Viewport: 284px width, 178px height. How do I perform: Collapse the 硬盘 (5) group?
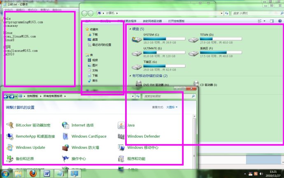[130, 29]
